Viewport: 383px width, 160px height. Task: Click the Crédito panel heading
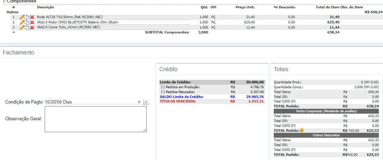[169, 69]
